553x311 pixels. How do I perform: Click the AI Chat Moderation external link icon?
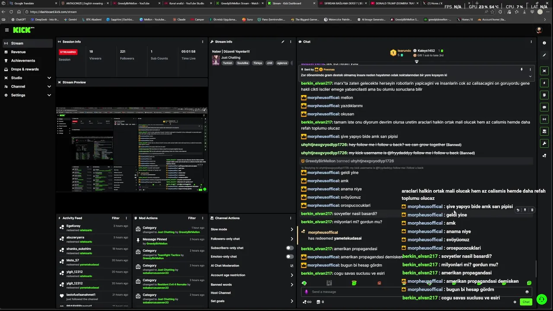click(x=292, y=266)
